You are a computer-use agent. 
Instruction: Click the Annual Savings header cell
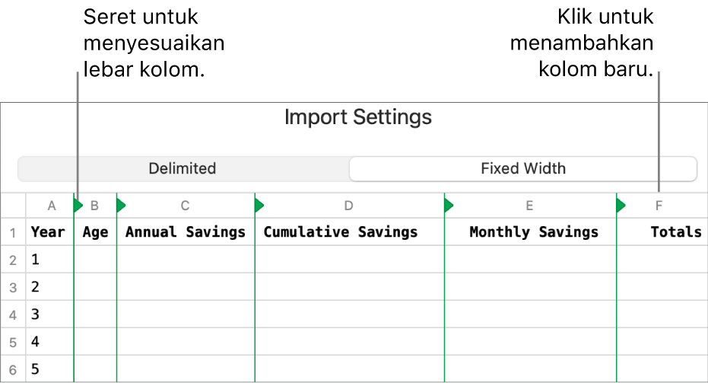click(185, 232)
